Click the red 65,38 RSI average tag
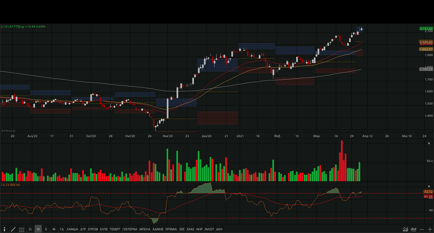Screen dimensions: 434x233 [x=428, y=196]
